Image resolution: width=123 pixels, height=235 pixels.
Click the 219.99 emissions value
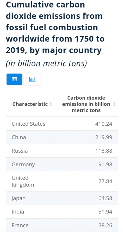(104, 137)
